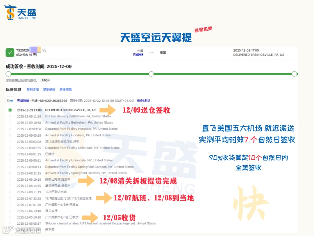Click the tracking number TS25120

pyautogui.click(x=22, y=50)
